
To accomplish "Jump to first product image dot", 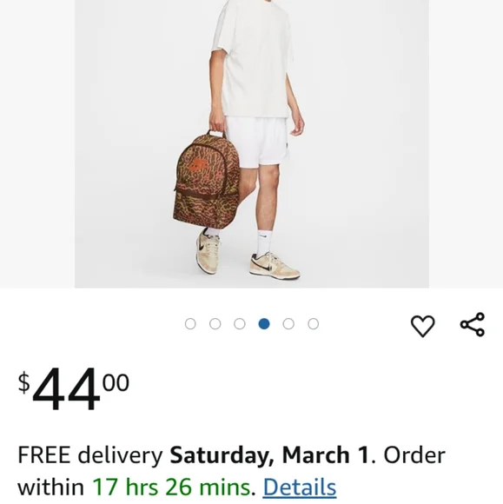I will click(190, 323).
